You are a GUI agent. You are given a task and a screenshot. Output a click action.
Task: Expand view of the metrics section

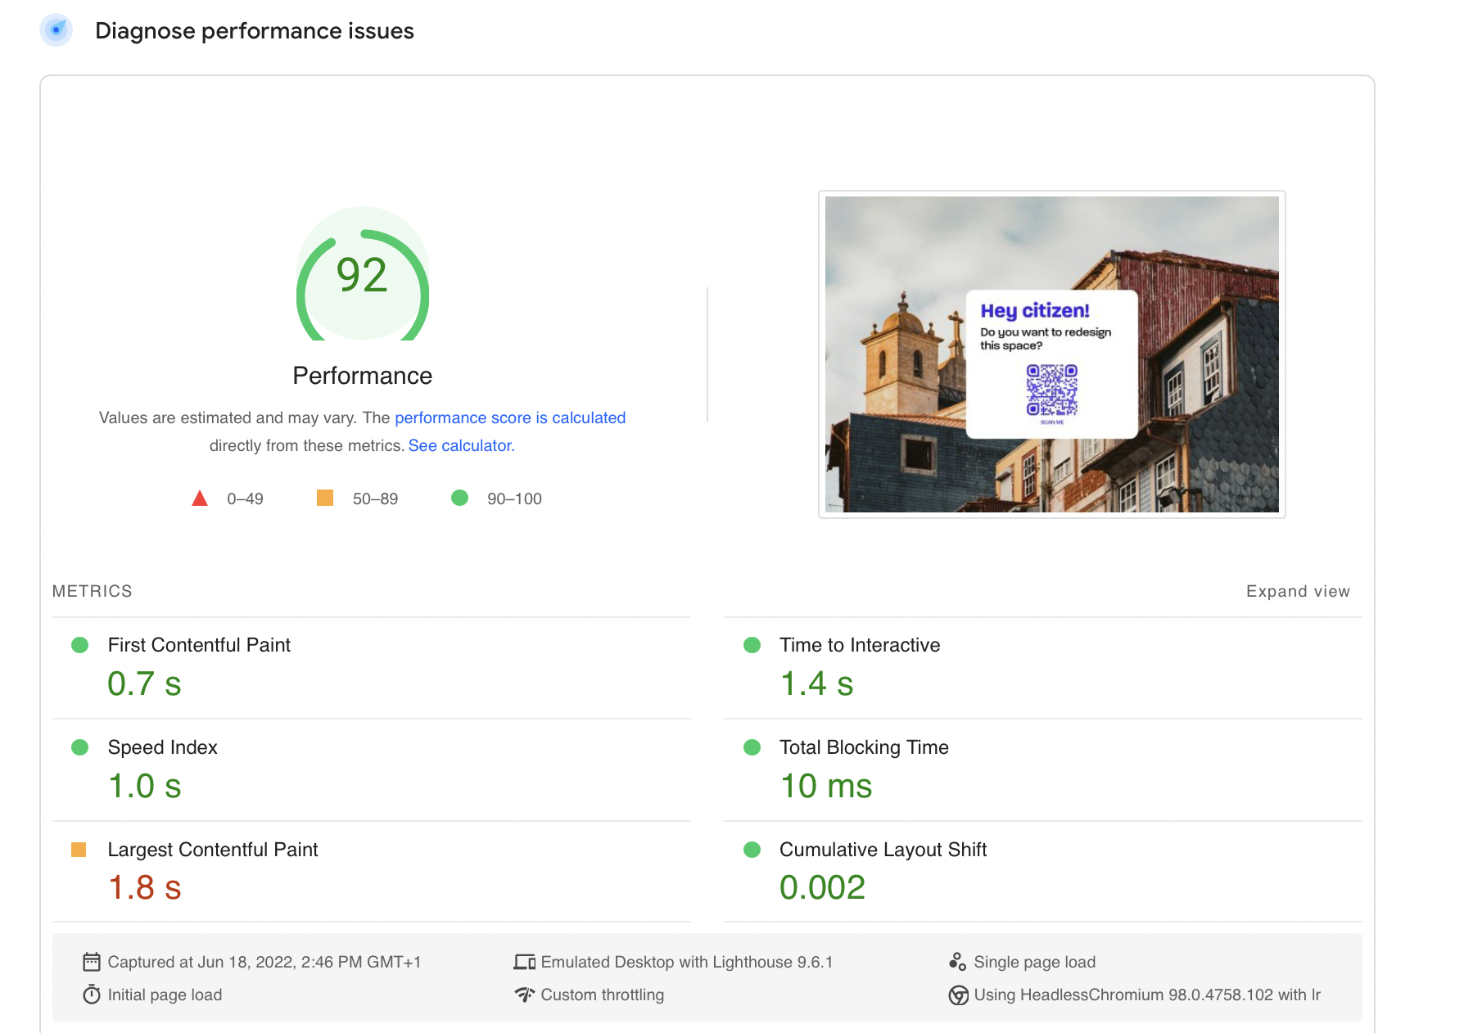tap(1297, 591)
